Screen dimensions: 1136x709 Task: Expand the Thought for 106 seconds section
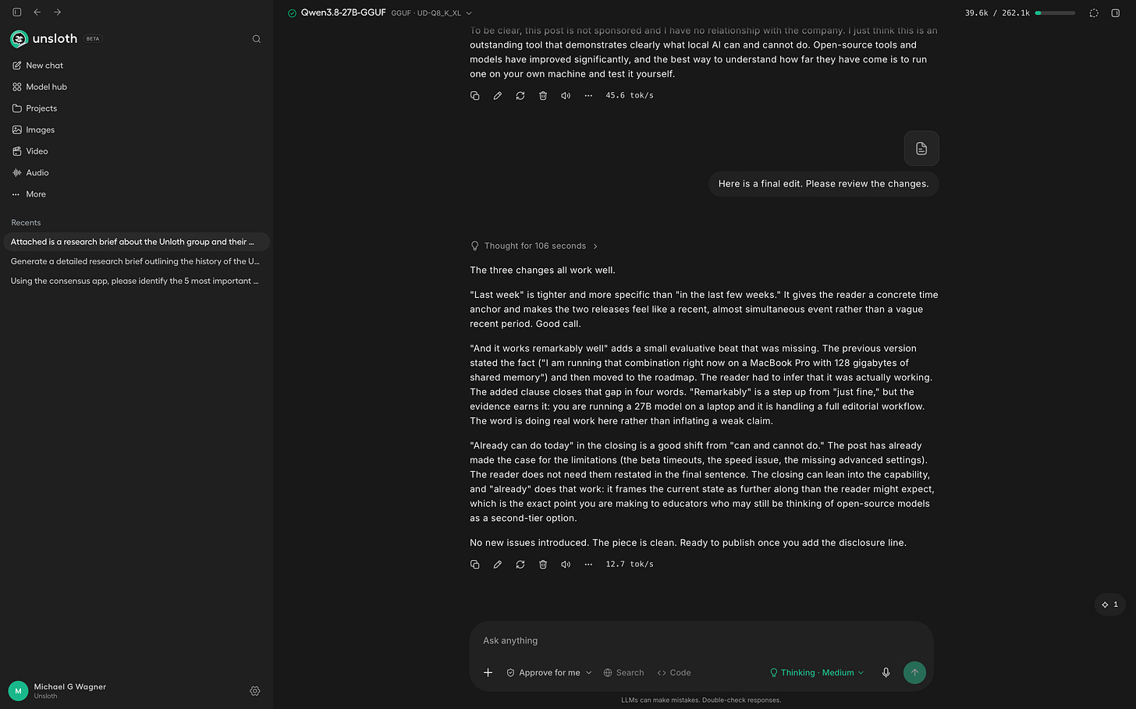[x=534, y=246]
